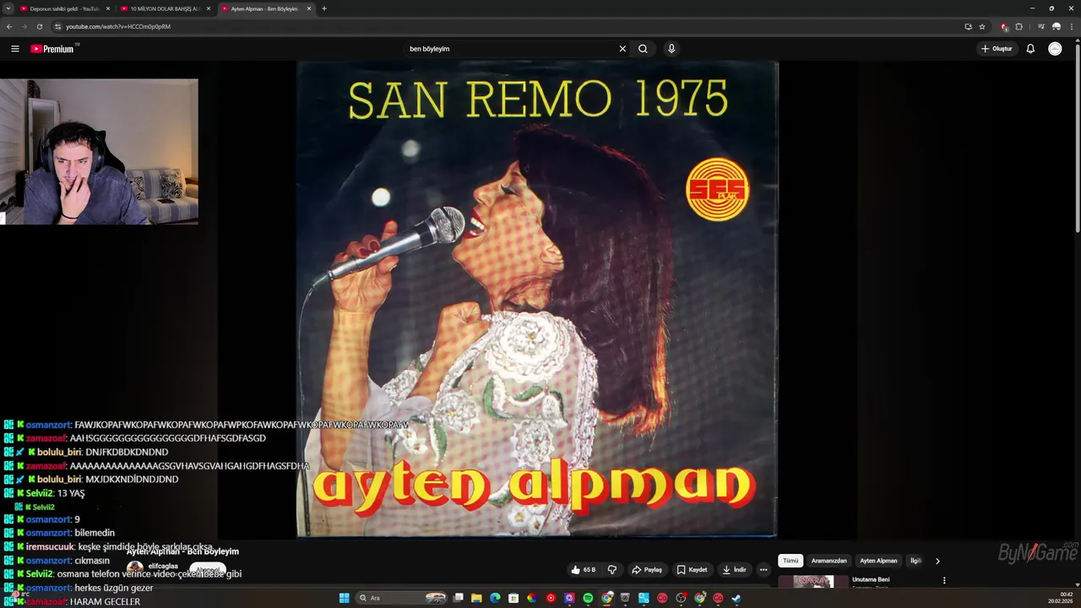
Task: Click the taskbar Ara search box
Action: 402,598
